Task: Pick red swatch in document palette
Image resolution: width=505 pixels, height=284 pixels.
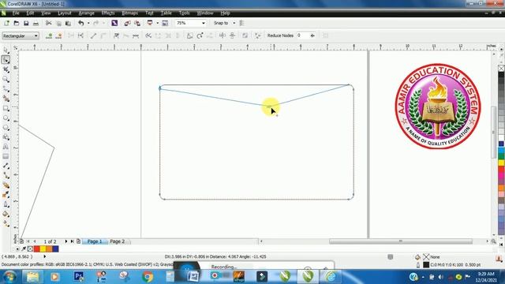Action: (37, 249)
